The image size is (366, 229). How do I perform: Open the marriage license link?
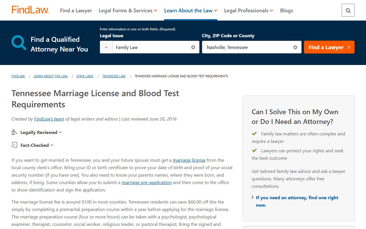coord(189,160)
